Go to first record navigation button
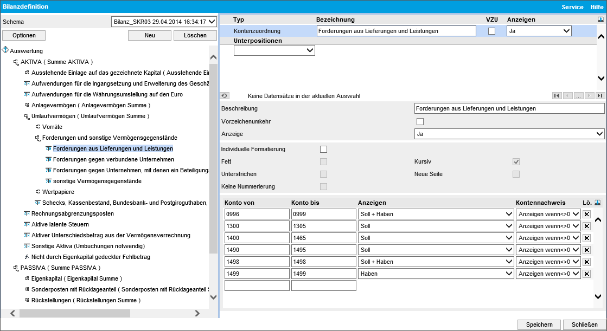 (557, 95)
